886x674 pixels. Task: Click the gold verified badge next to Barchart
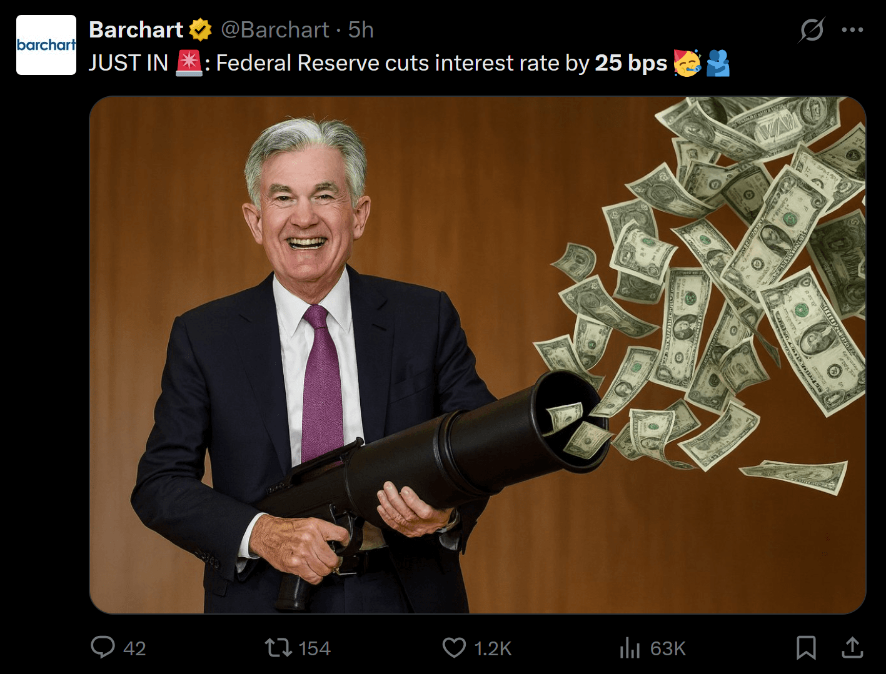click(200, 29)
